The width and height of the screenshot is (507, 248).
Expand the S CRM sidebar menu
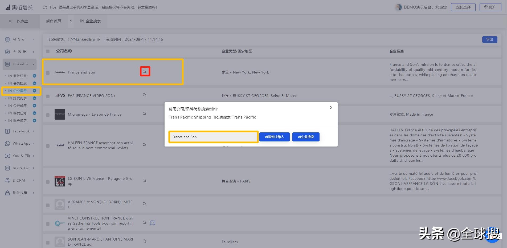click(x=34, y=180)
